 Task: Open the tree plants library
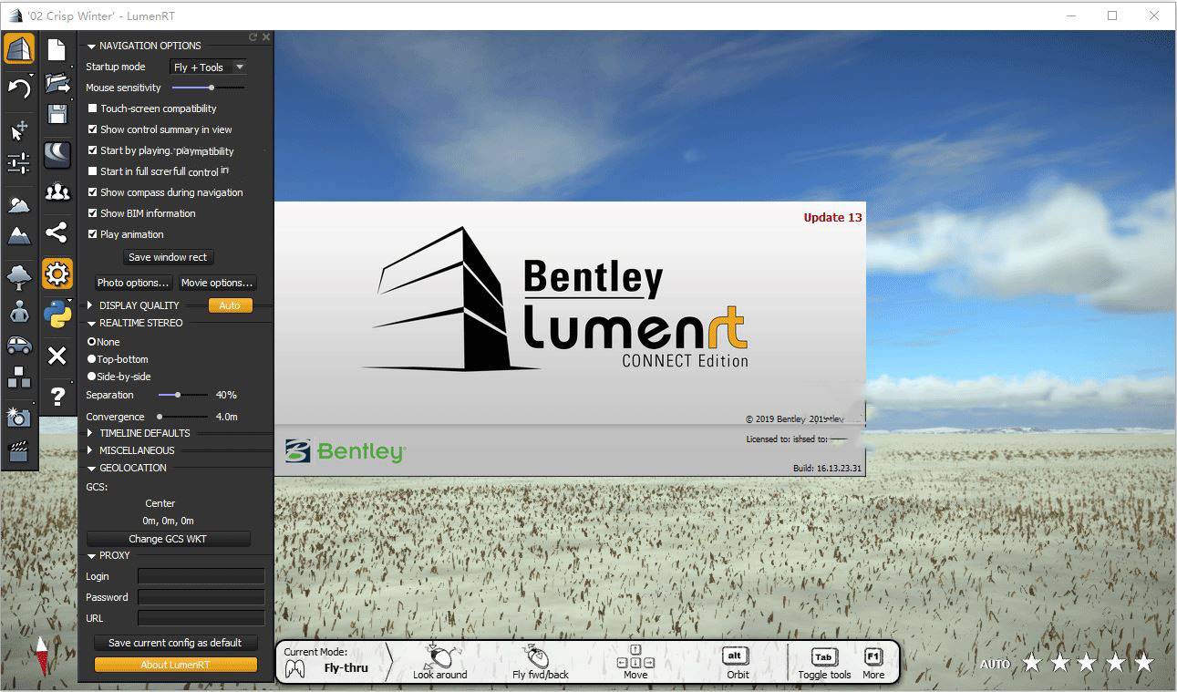[x=19, y=276]
